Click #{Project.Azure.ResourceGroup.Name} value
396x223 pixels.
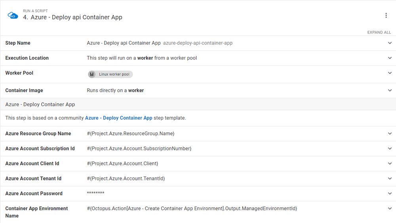(131, 133)
